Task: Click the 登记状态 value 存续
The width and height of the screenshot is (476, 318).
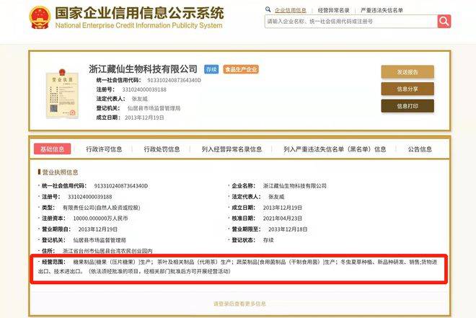Action: (x=268, y=240)
